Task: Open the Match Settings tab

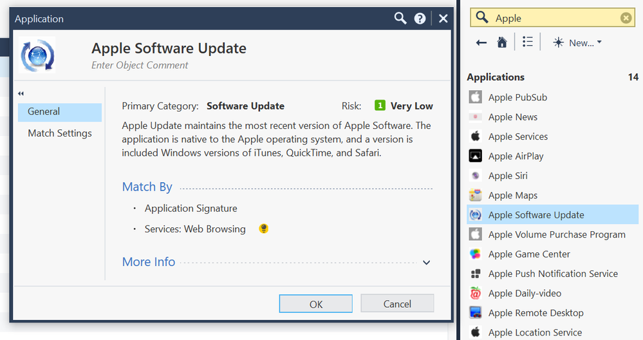Action: coord(60,133)
